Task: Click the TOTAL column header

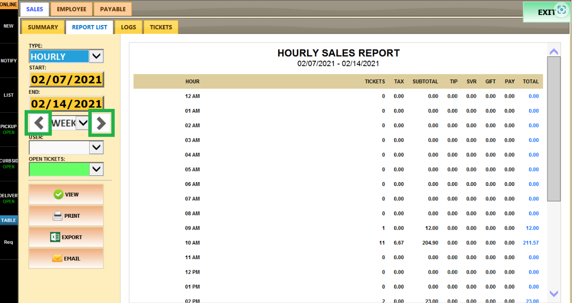Action: [x=531, y=82]
